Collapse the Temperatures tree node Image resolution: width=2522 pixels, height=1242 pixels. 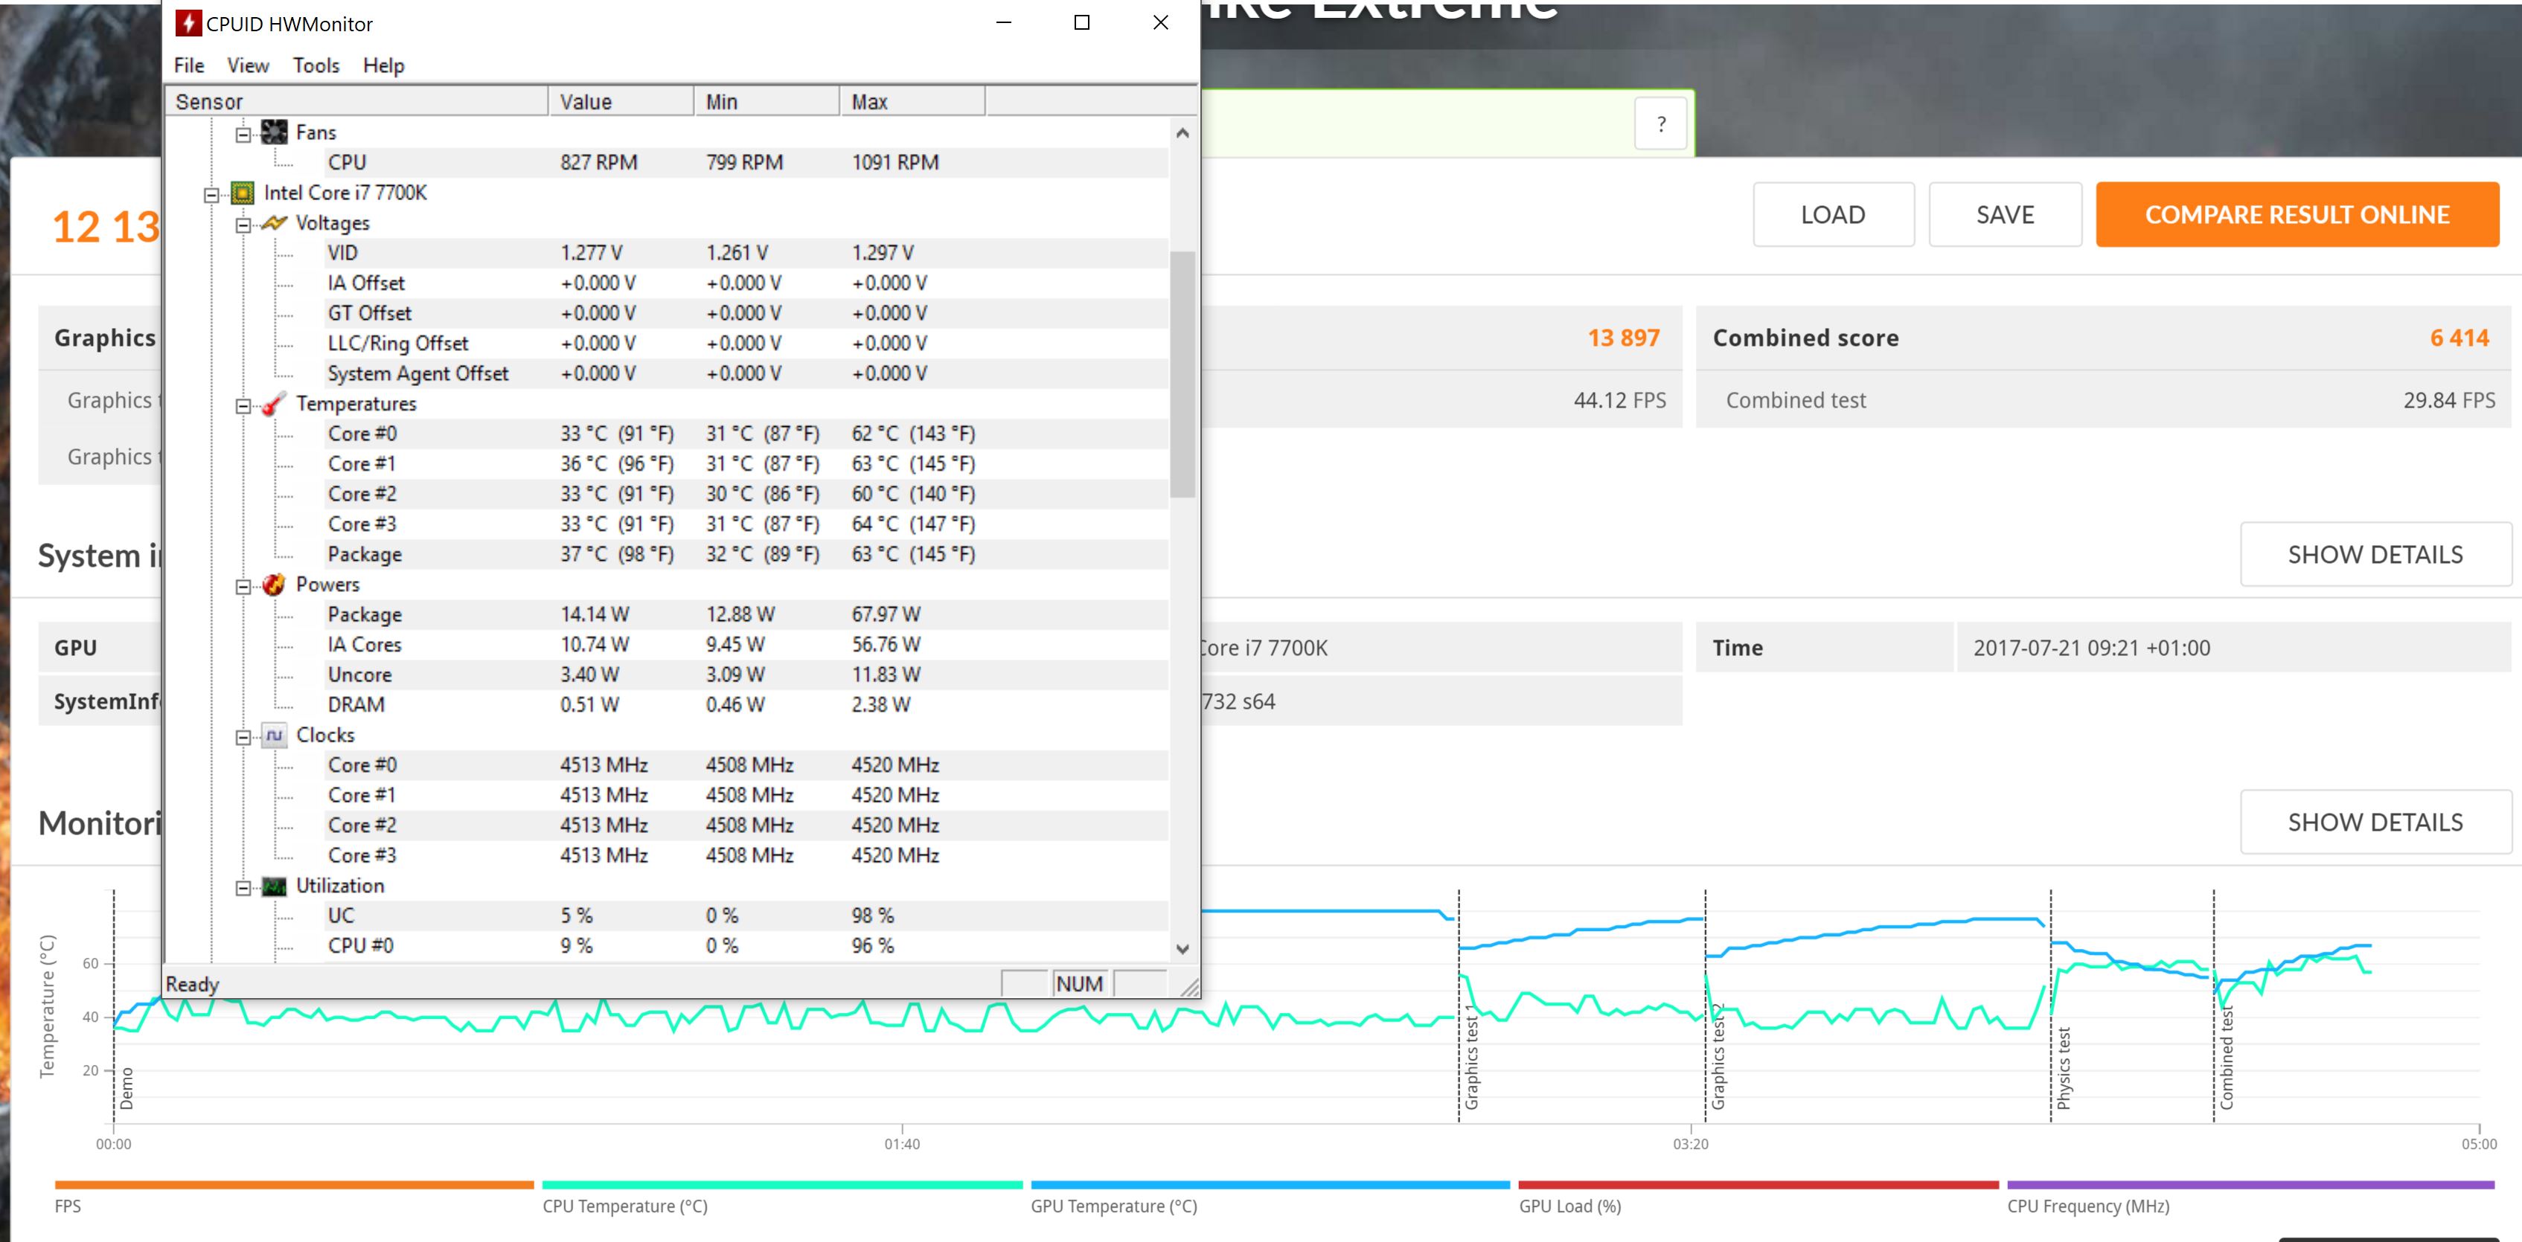pos(243,406)
